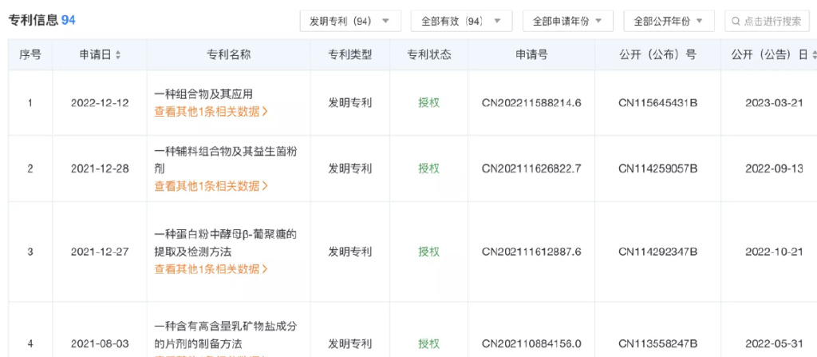This screenshot has width=817, height=357.
Task: Open related data link for 益生菌粉剂 patent
Action: [x=211, y=186]
